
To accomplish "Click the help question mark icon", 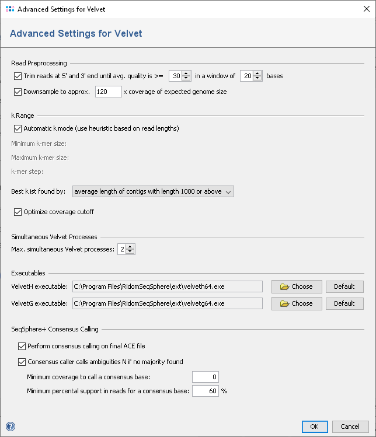I will coord(11,426).
